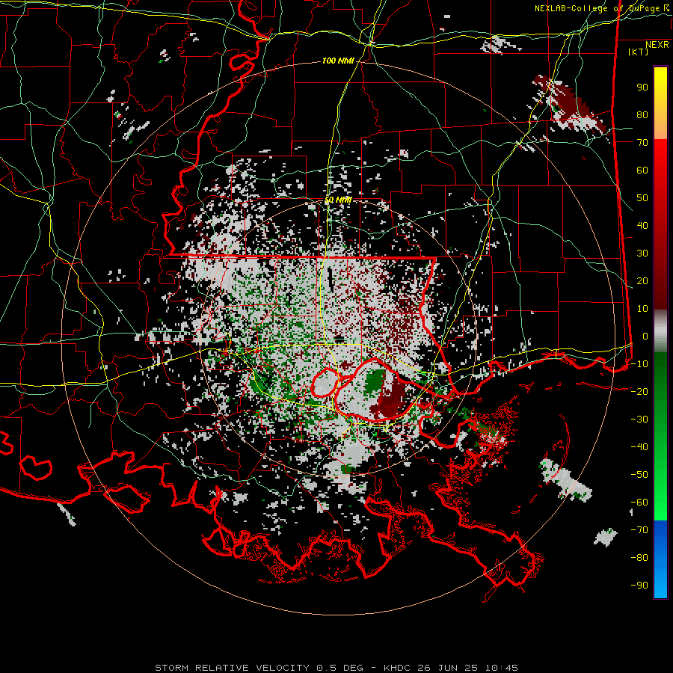The height and width of the screenshot is (673, 673).
Task: Click the blue bottom segment of color bar
Action: (x=660, y=559)
